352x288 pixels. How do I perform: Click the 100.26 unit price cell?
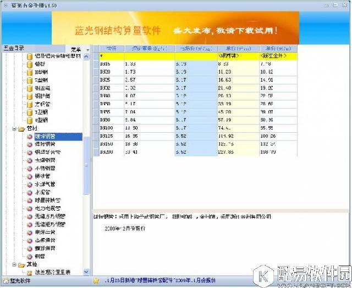[278, 136]
